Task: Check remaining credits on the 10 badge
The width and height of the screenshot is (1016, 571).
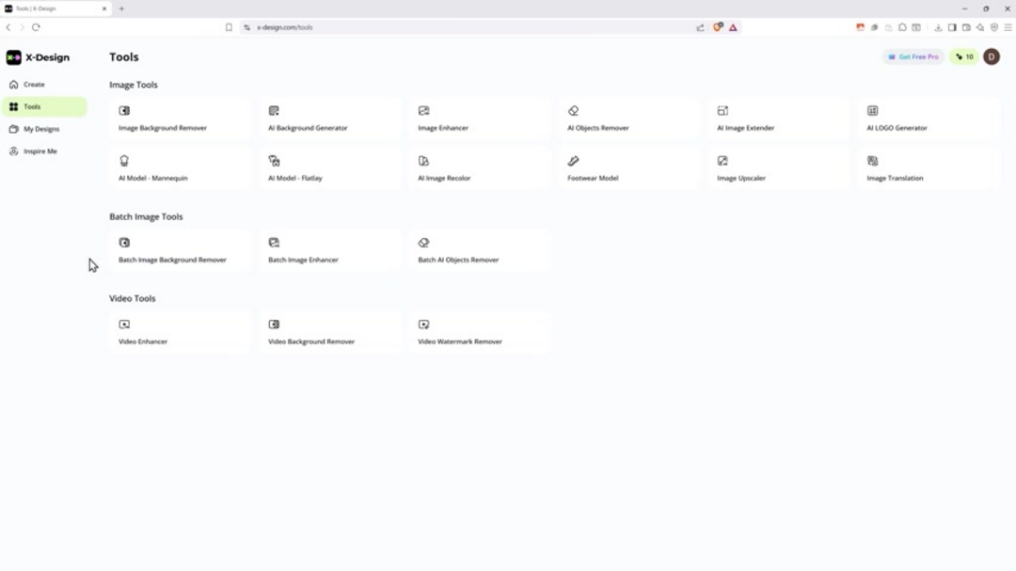Action: [963, 56]
